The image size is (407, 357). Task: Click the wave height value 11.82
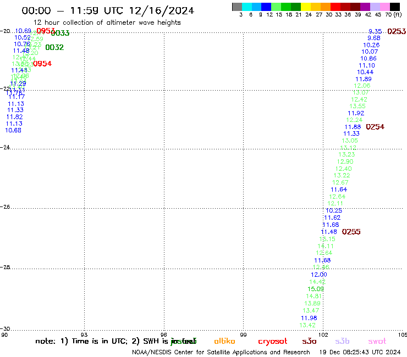click(x=14, y=117)
